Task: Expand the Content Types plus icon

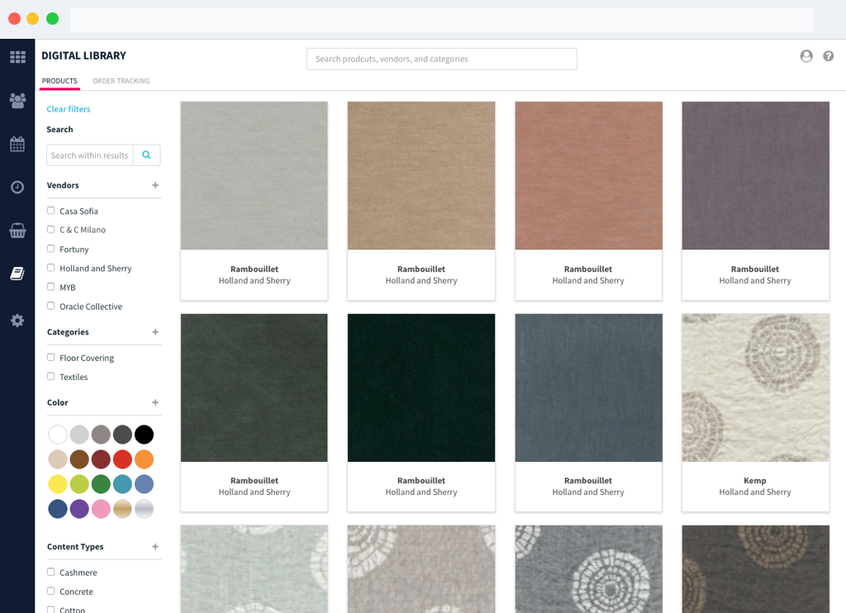Action: (x=155, y=547)
